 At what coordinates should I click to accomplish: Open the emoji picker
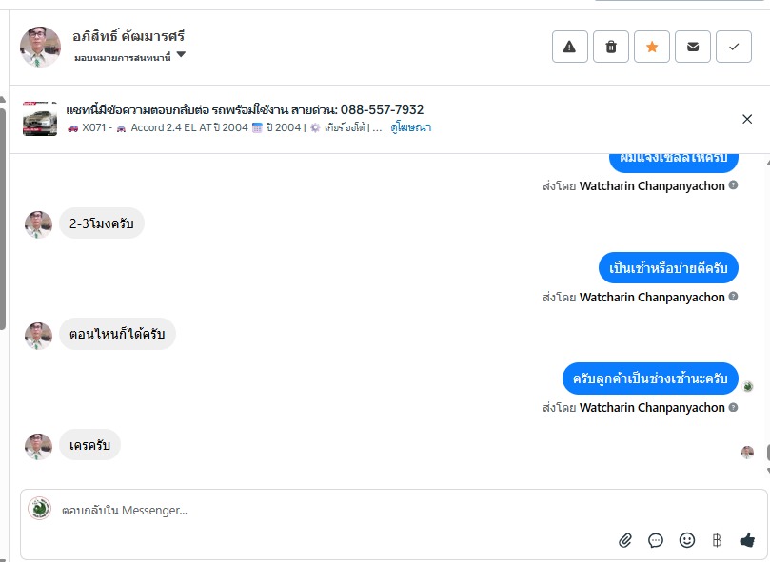click(x=686, y=540)
